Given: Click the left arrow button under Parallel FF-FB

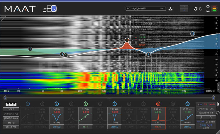Looking at the screenshot, I should tap(201, 117).
